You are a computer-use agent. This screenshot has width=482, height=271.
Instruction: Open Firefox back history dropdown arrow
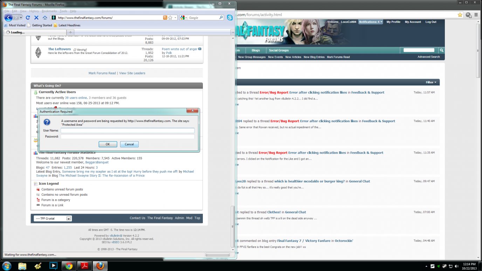pos(21,18)
